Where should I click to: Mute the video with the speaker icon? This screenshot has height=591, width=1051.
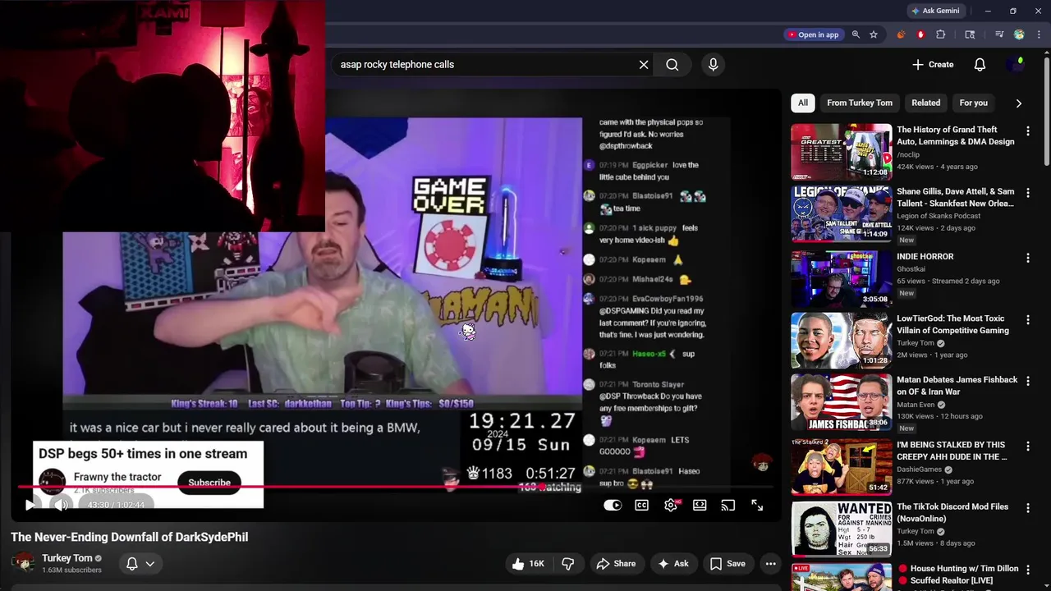pyautogui.click(x=60, y=505)
